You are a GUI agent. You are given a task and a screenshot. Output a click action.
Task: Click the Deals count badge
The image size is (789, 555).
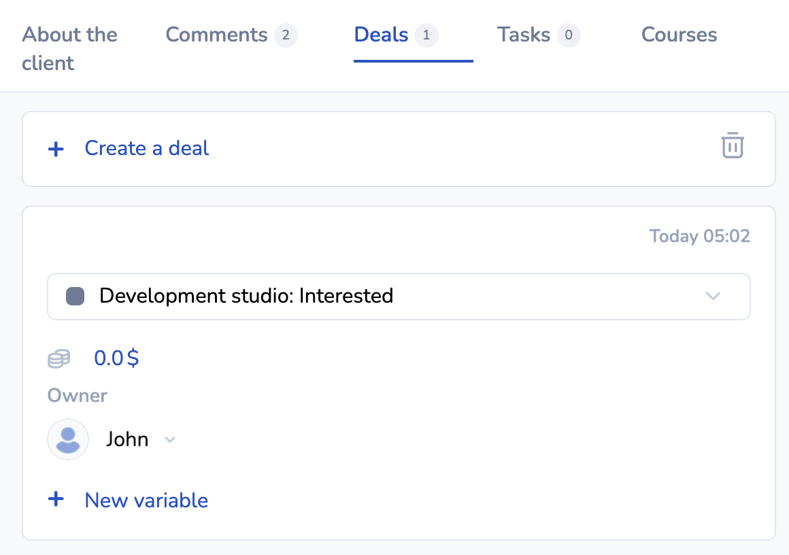pos(426,35)
